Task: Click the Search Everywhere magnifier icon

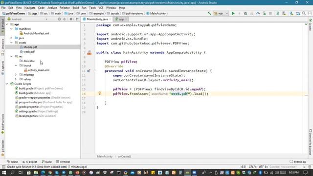Action: [x=304, y=13]
